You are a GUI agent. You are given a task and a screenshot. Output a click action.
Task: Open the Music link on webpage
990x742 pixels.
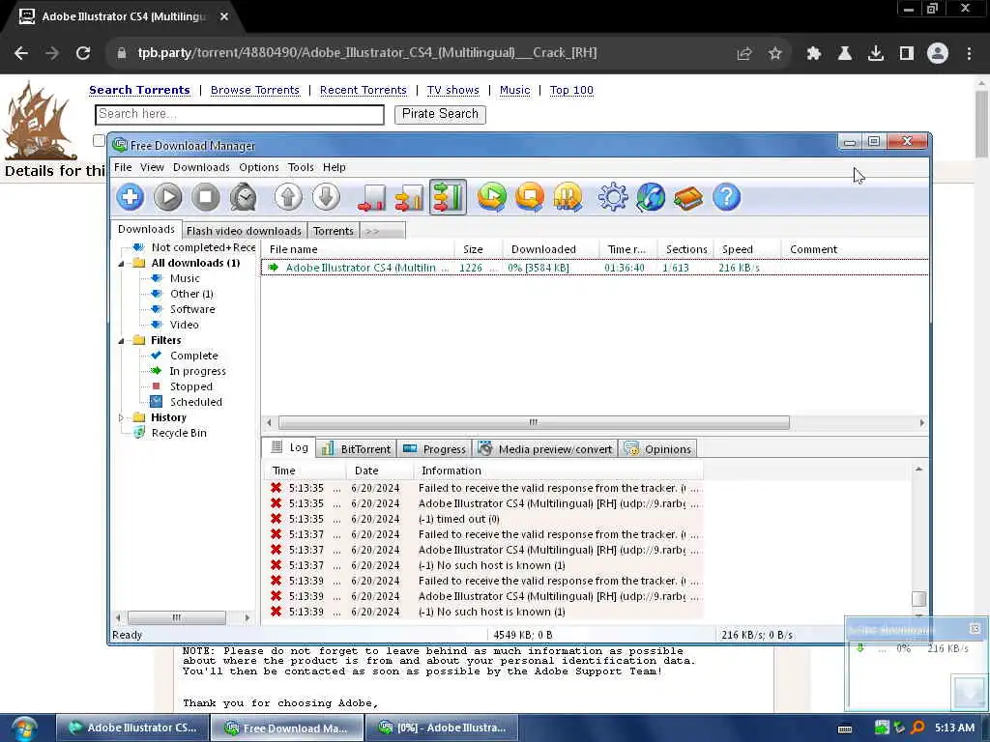pos(514,90)
